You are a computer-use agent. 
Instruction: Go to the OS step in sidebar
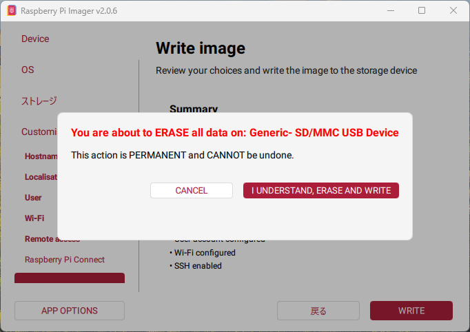click(28, 70)
